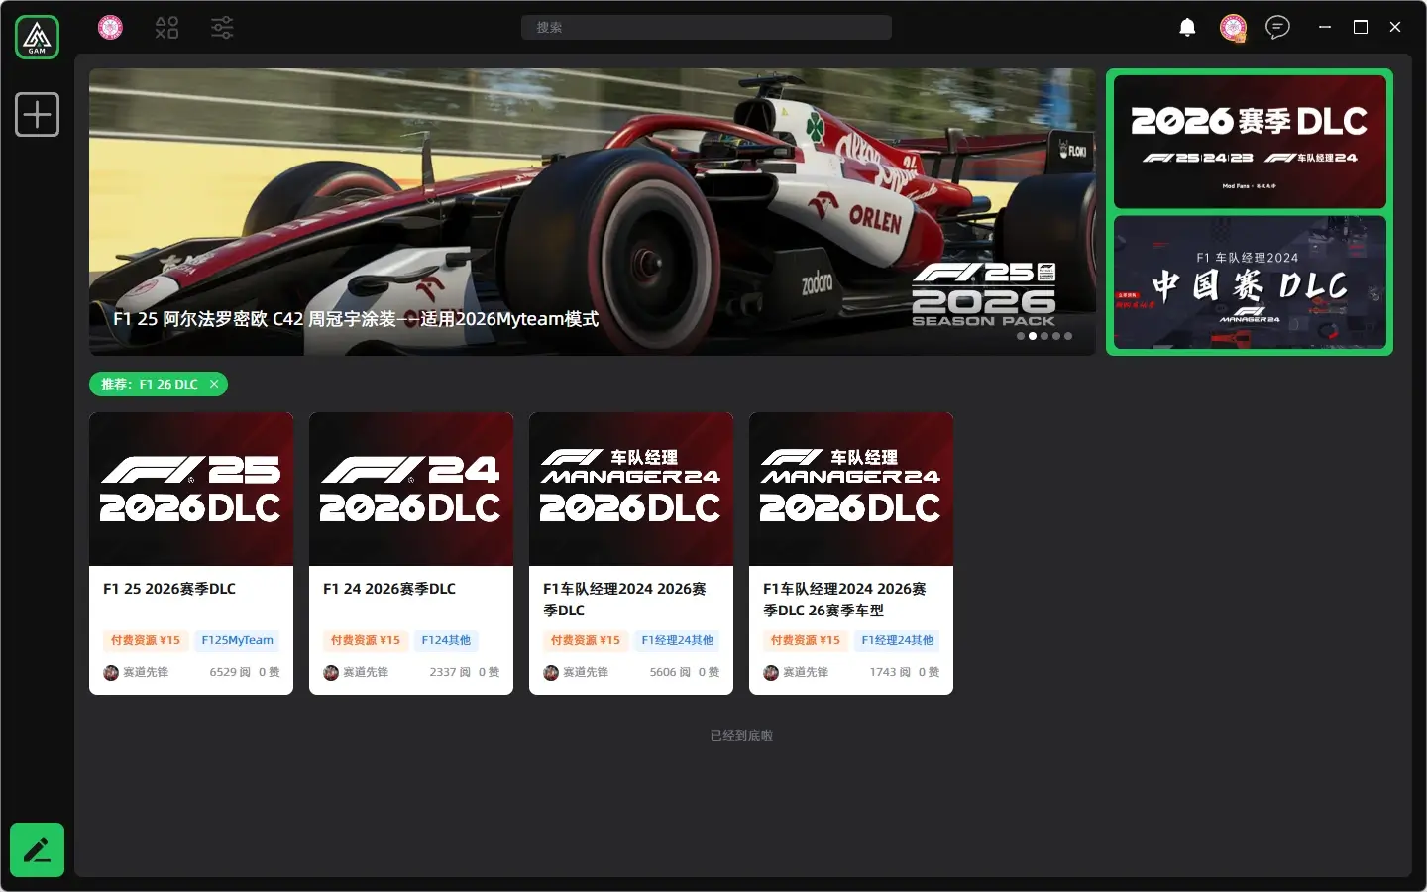Click 6529 阅 view count
Screen dimensions: 1427x892
coord(230,672)
